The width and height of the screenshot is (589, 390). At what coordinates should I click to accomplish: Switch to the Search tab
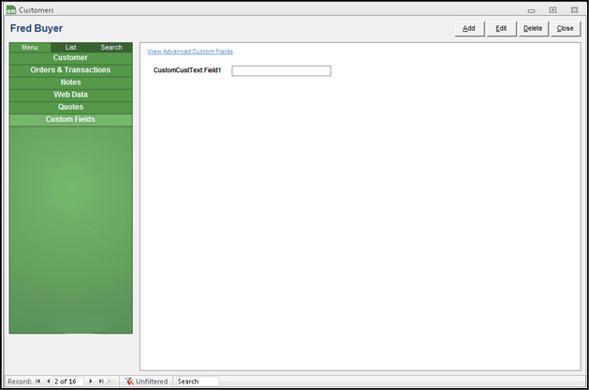tap(111, 47)
